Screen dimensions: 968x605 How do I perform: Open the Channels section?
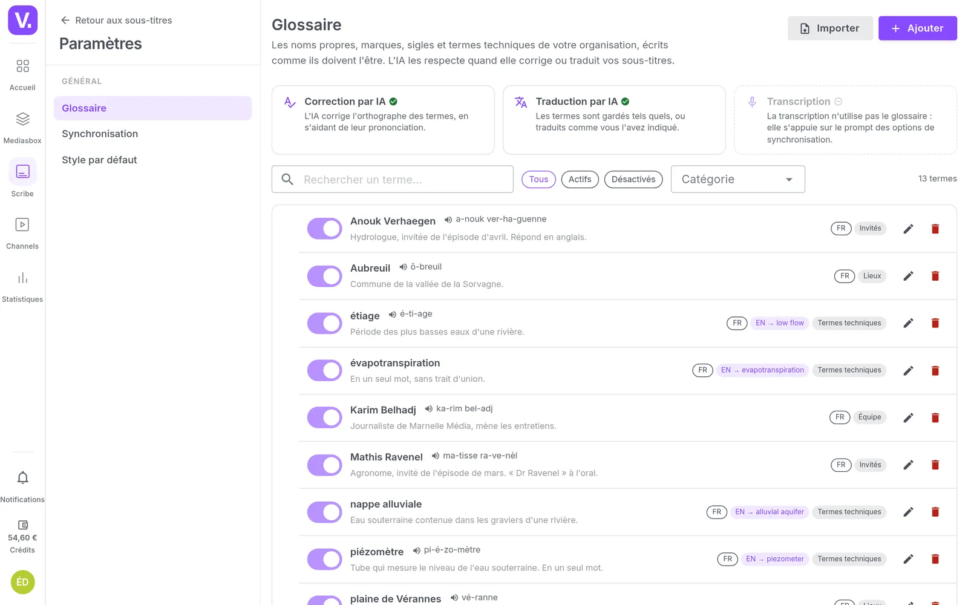22,233
